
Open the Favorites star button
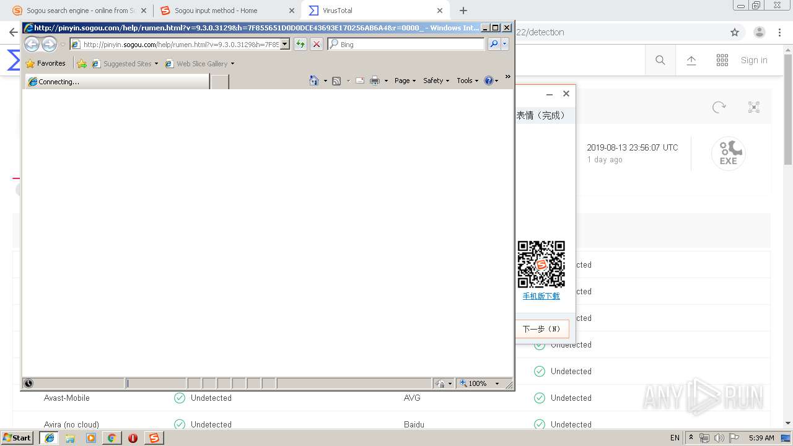(45, 63)
